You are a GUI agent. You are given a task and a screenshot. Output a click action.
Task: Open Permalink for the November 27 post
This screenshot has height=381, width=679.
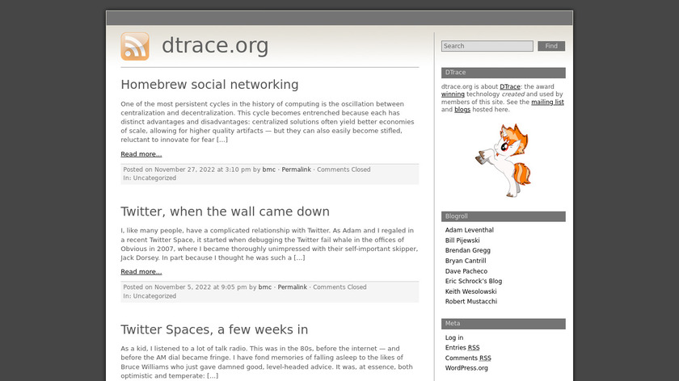[296, 170]
